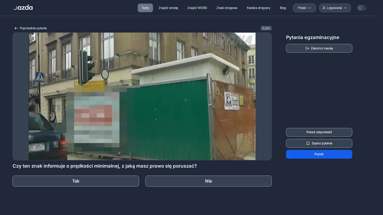Click the Jazda logo
The width and height of the screenshot is (383, 215).
tap(23, 7)
